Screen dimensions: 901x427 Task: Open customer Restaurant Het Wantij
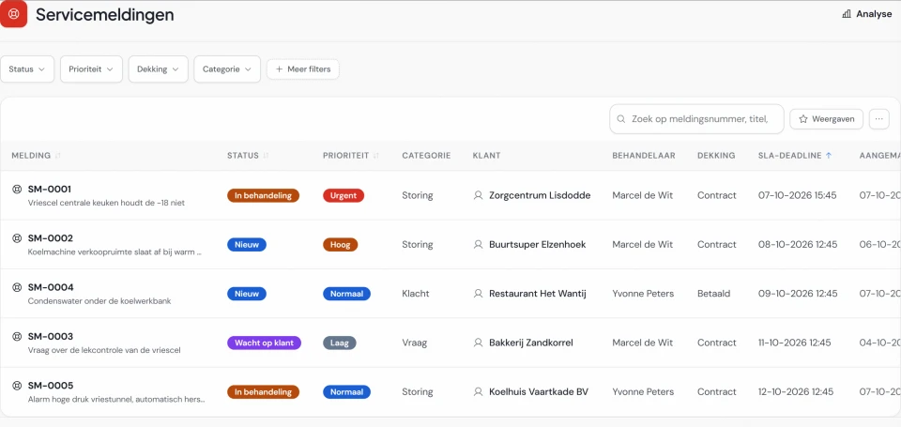[537, 294]
